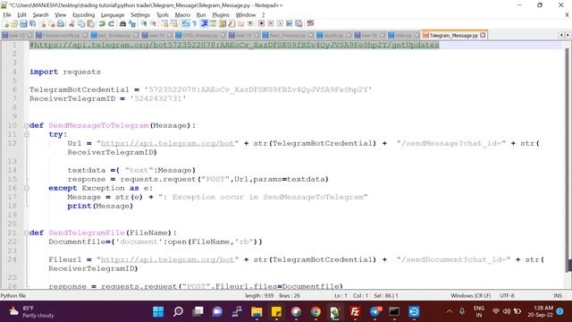572x322 pixels.
Task: Open the Document Map toolbar icon
Action: point(223,24)
